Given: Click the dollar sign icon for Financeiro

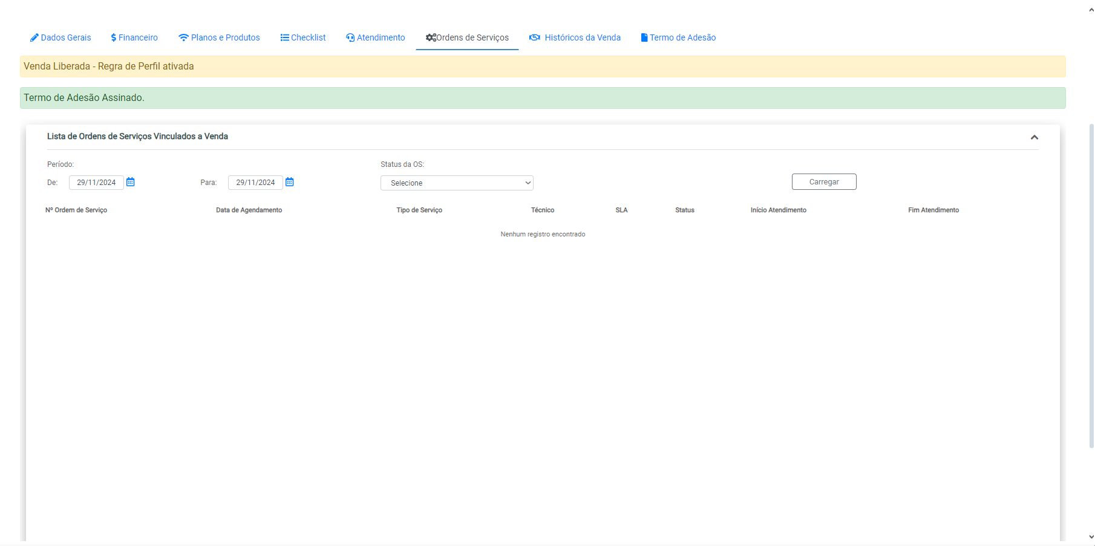Looking at the screenshot, I should click(x=114, y=37).
